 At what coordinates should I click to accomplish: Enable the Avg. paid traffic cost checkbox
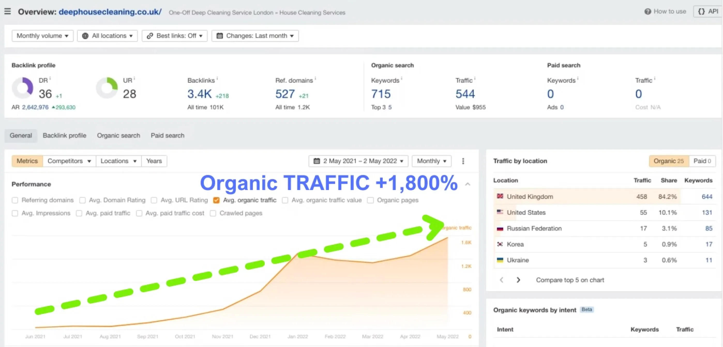(139, 214)
